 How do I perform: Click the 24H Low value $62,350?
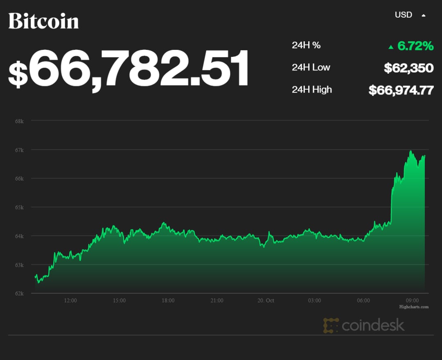(x=408, y=68)
